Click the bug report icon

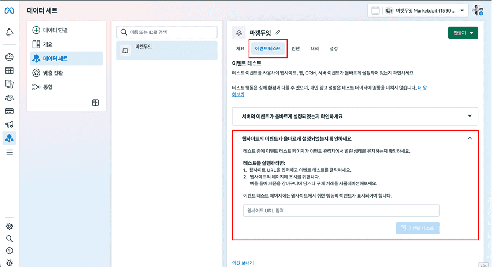[x=9, y=263]
